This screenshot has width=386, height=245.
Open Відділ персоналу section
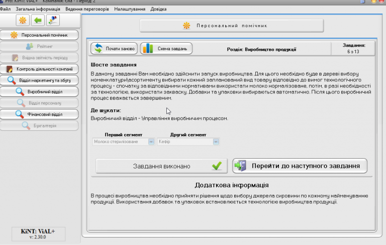pos(39,103)
